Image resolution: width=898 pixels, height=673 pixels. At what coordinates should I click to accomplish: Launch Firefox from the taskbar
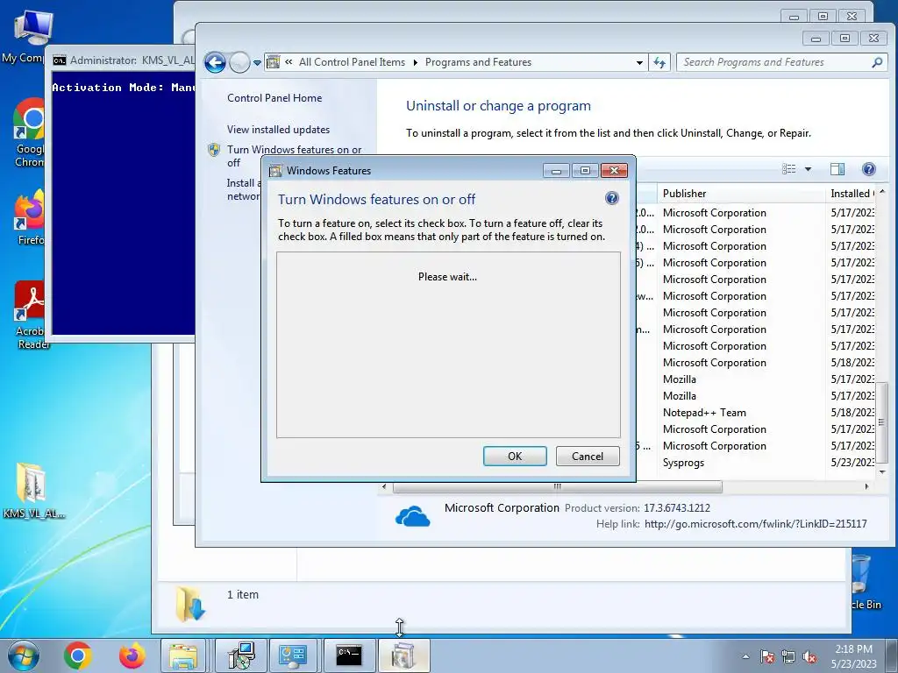click(132, 655)
